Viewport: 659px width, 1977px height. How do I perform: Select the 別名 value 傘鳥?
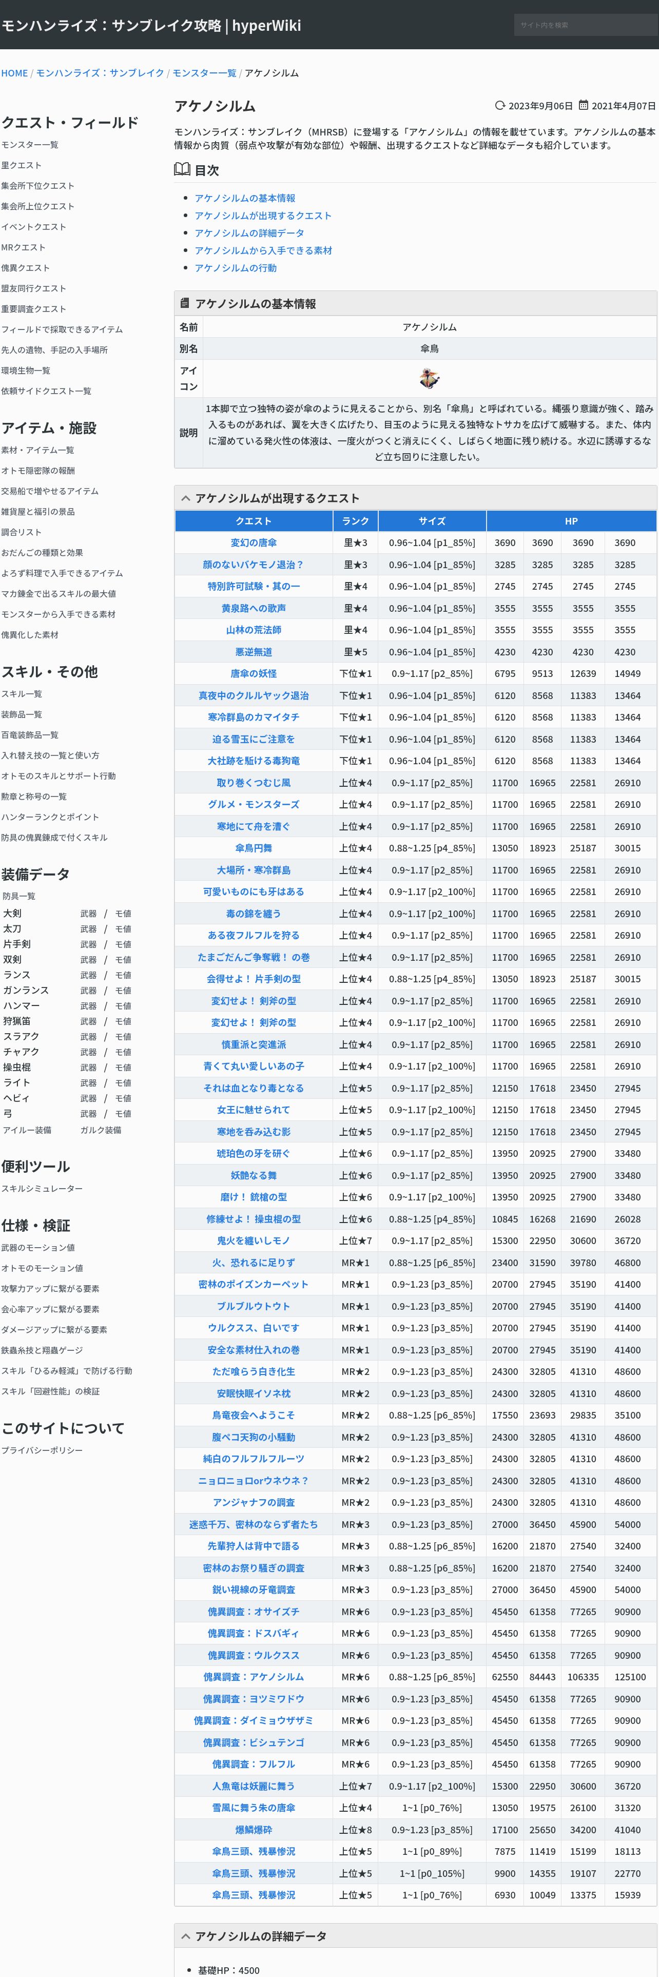(x=430, y=348)
